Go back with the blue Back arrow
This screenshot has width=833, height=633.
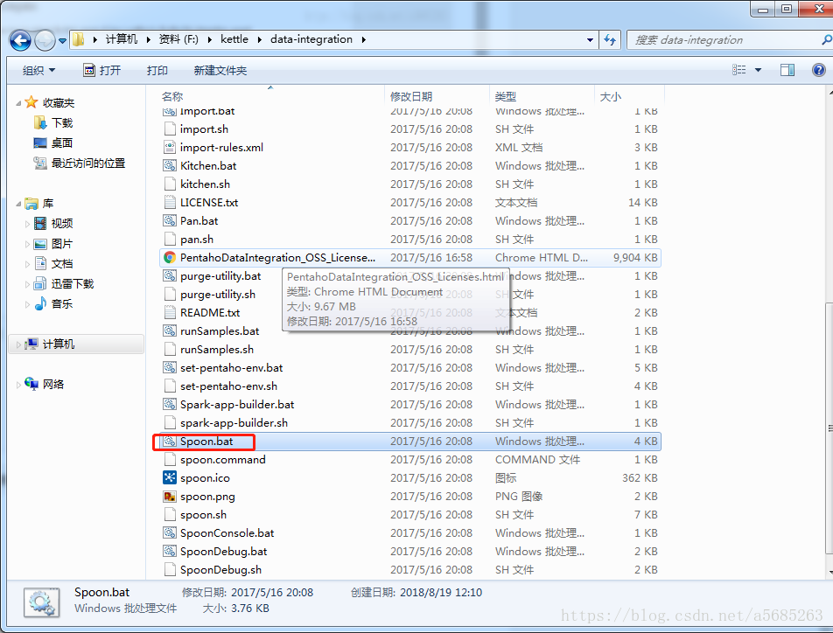point(21,40)
